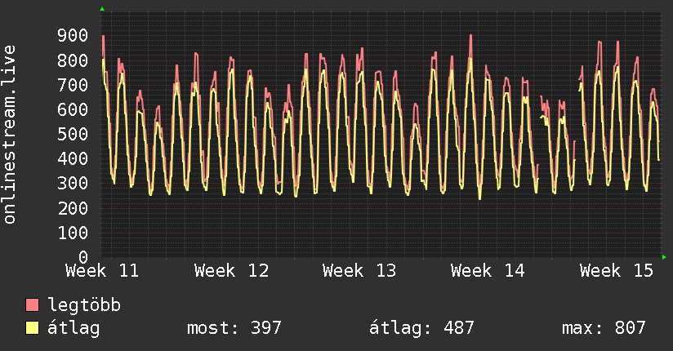Click the 500 y-axis tick label
The height and width of the screenshot is (351, 673).
73,135
